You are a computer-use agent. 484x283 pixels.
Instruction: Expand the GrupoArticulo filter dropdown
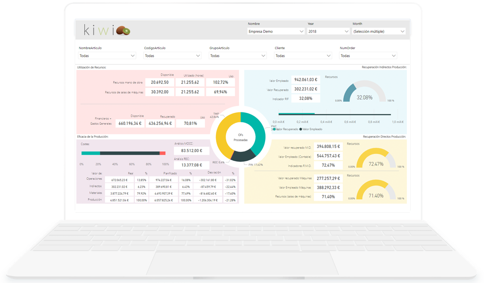(x=238, y=55)
